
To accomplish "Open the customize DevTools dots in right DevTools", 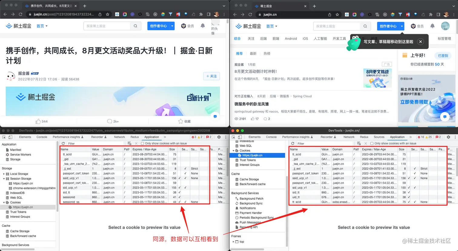I will pos(455,137).
